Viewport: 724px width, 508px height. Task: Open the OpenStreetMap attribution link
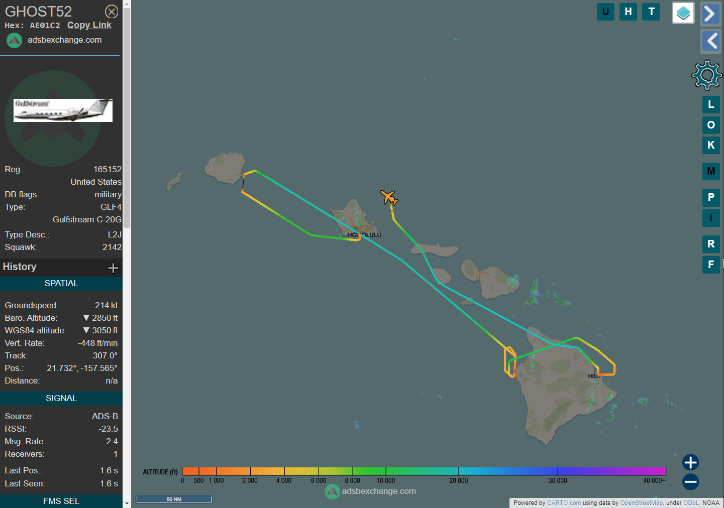pos(642,503)
